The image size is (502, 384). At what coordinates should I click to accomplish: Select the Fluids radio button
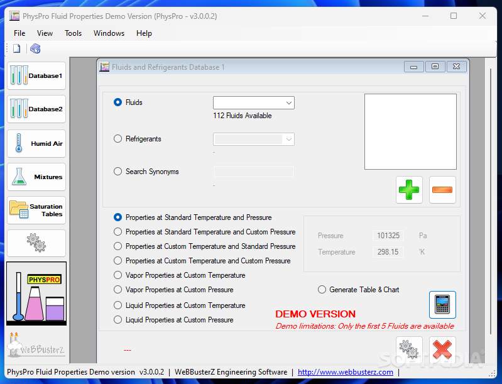tap(118, 102)
